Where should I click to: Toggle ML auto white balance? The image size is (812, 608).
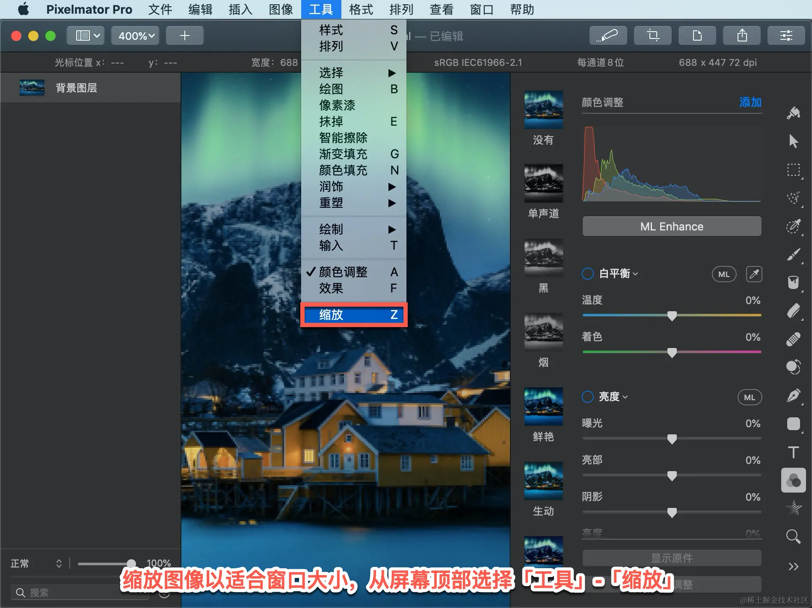click(724, 274)
